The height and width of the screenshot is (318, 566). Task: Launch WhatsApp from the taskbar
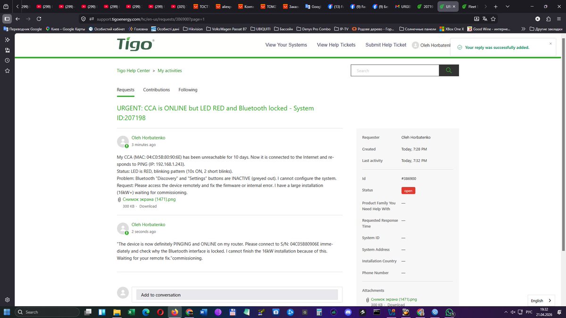[449, 312]
